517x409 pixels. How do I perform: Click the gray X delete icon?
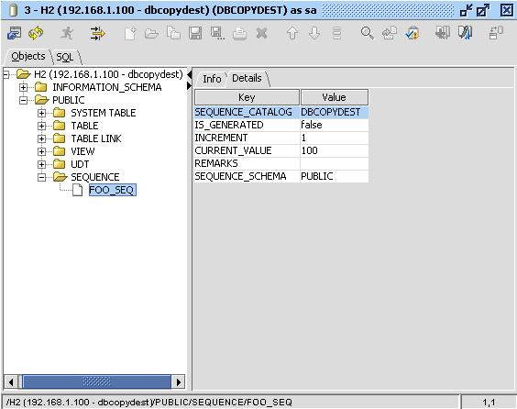(x=262, y=33)
